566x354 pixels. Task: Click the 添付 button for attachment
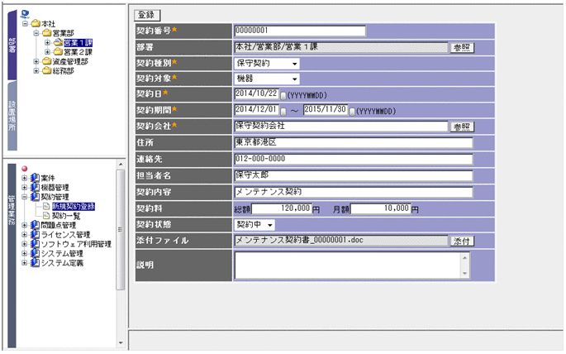[462, 241]
